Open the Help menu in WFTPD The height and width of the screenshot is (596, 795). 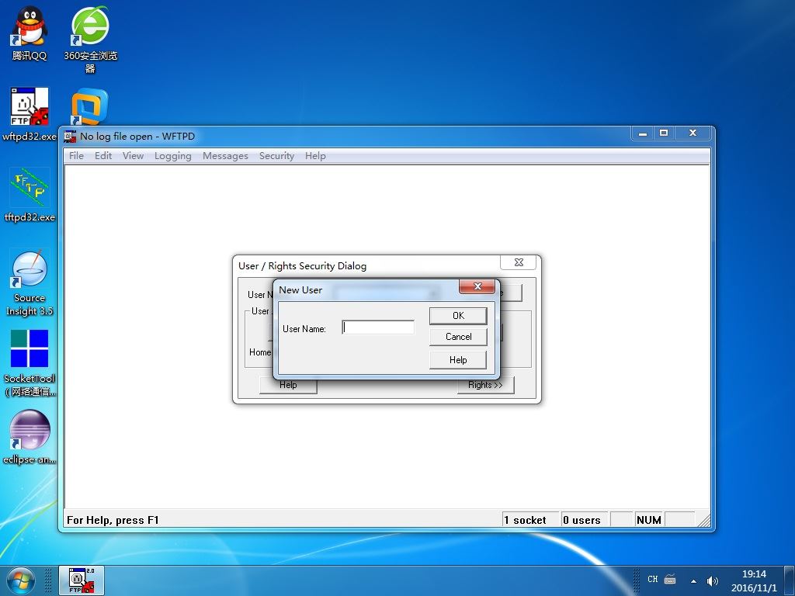pos(315,156)
